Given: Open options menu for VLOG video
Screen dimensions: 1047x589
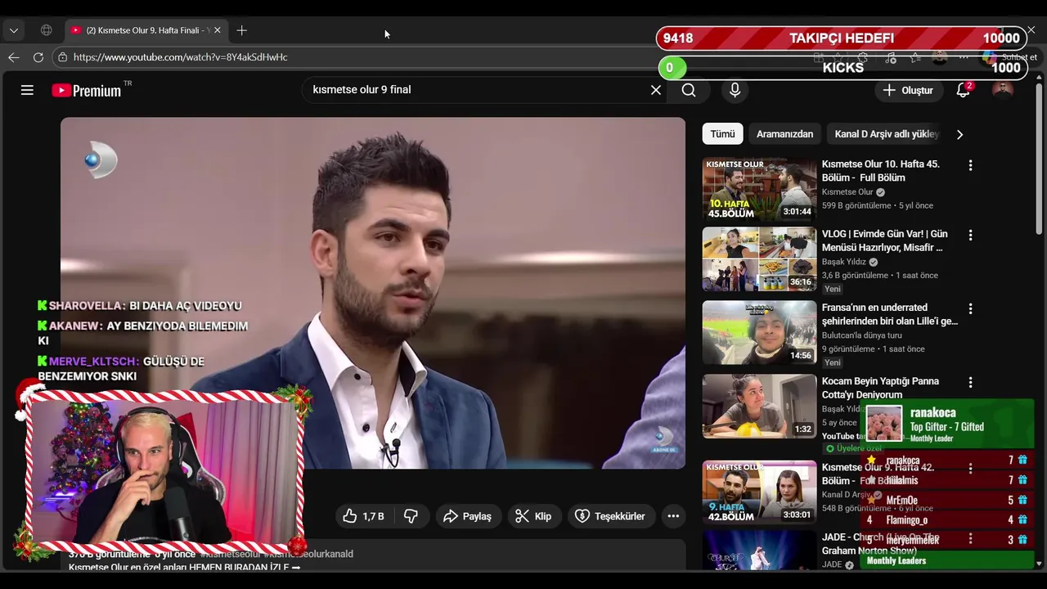Looking at the screenshot, I should click(970, 235).
